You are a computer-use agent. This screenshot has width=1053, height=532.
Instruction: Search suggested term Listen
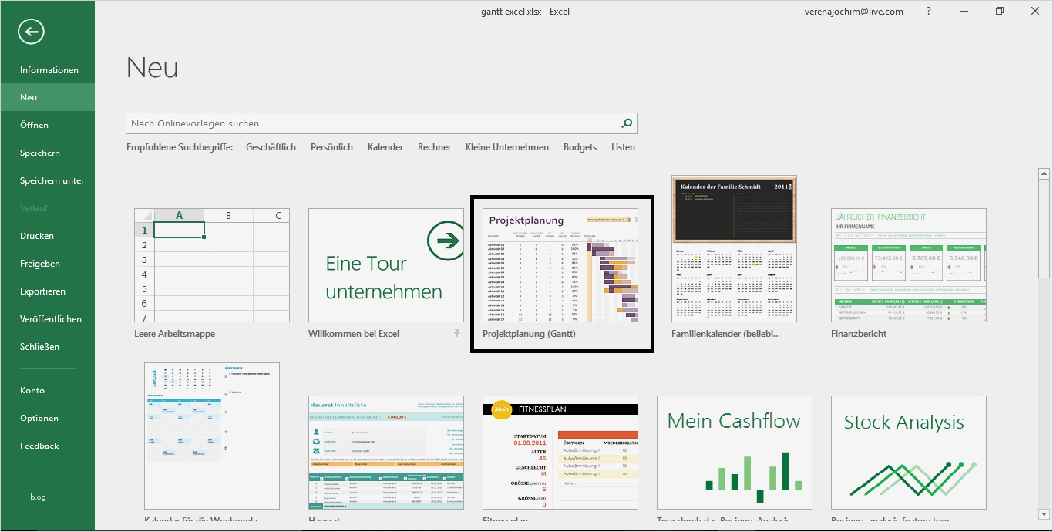click(x=623, y=147)
